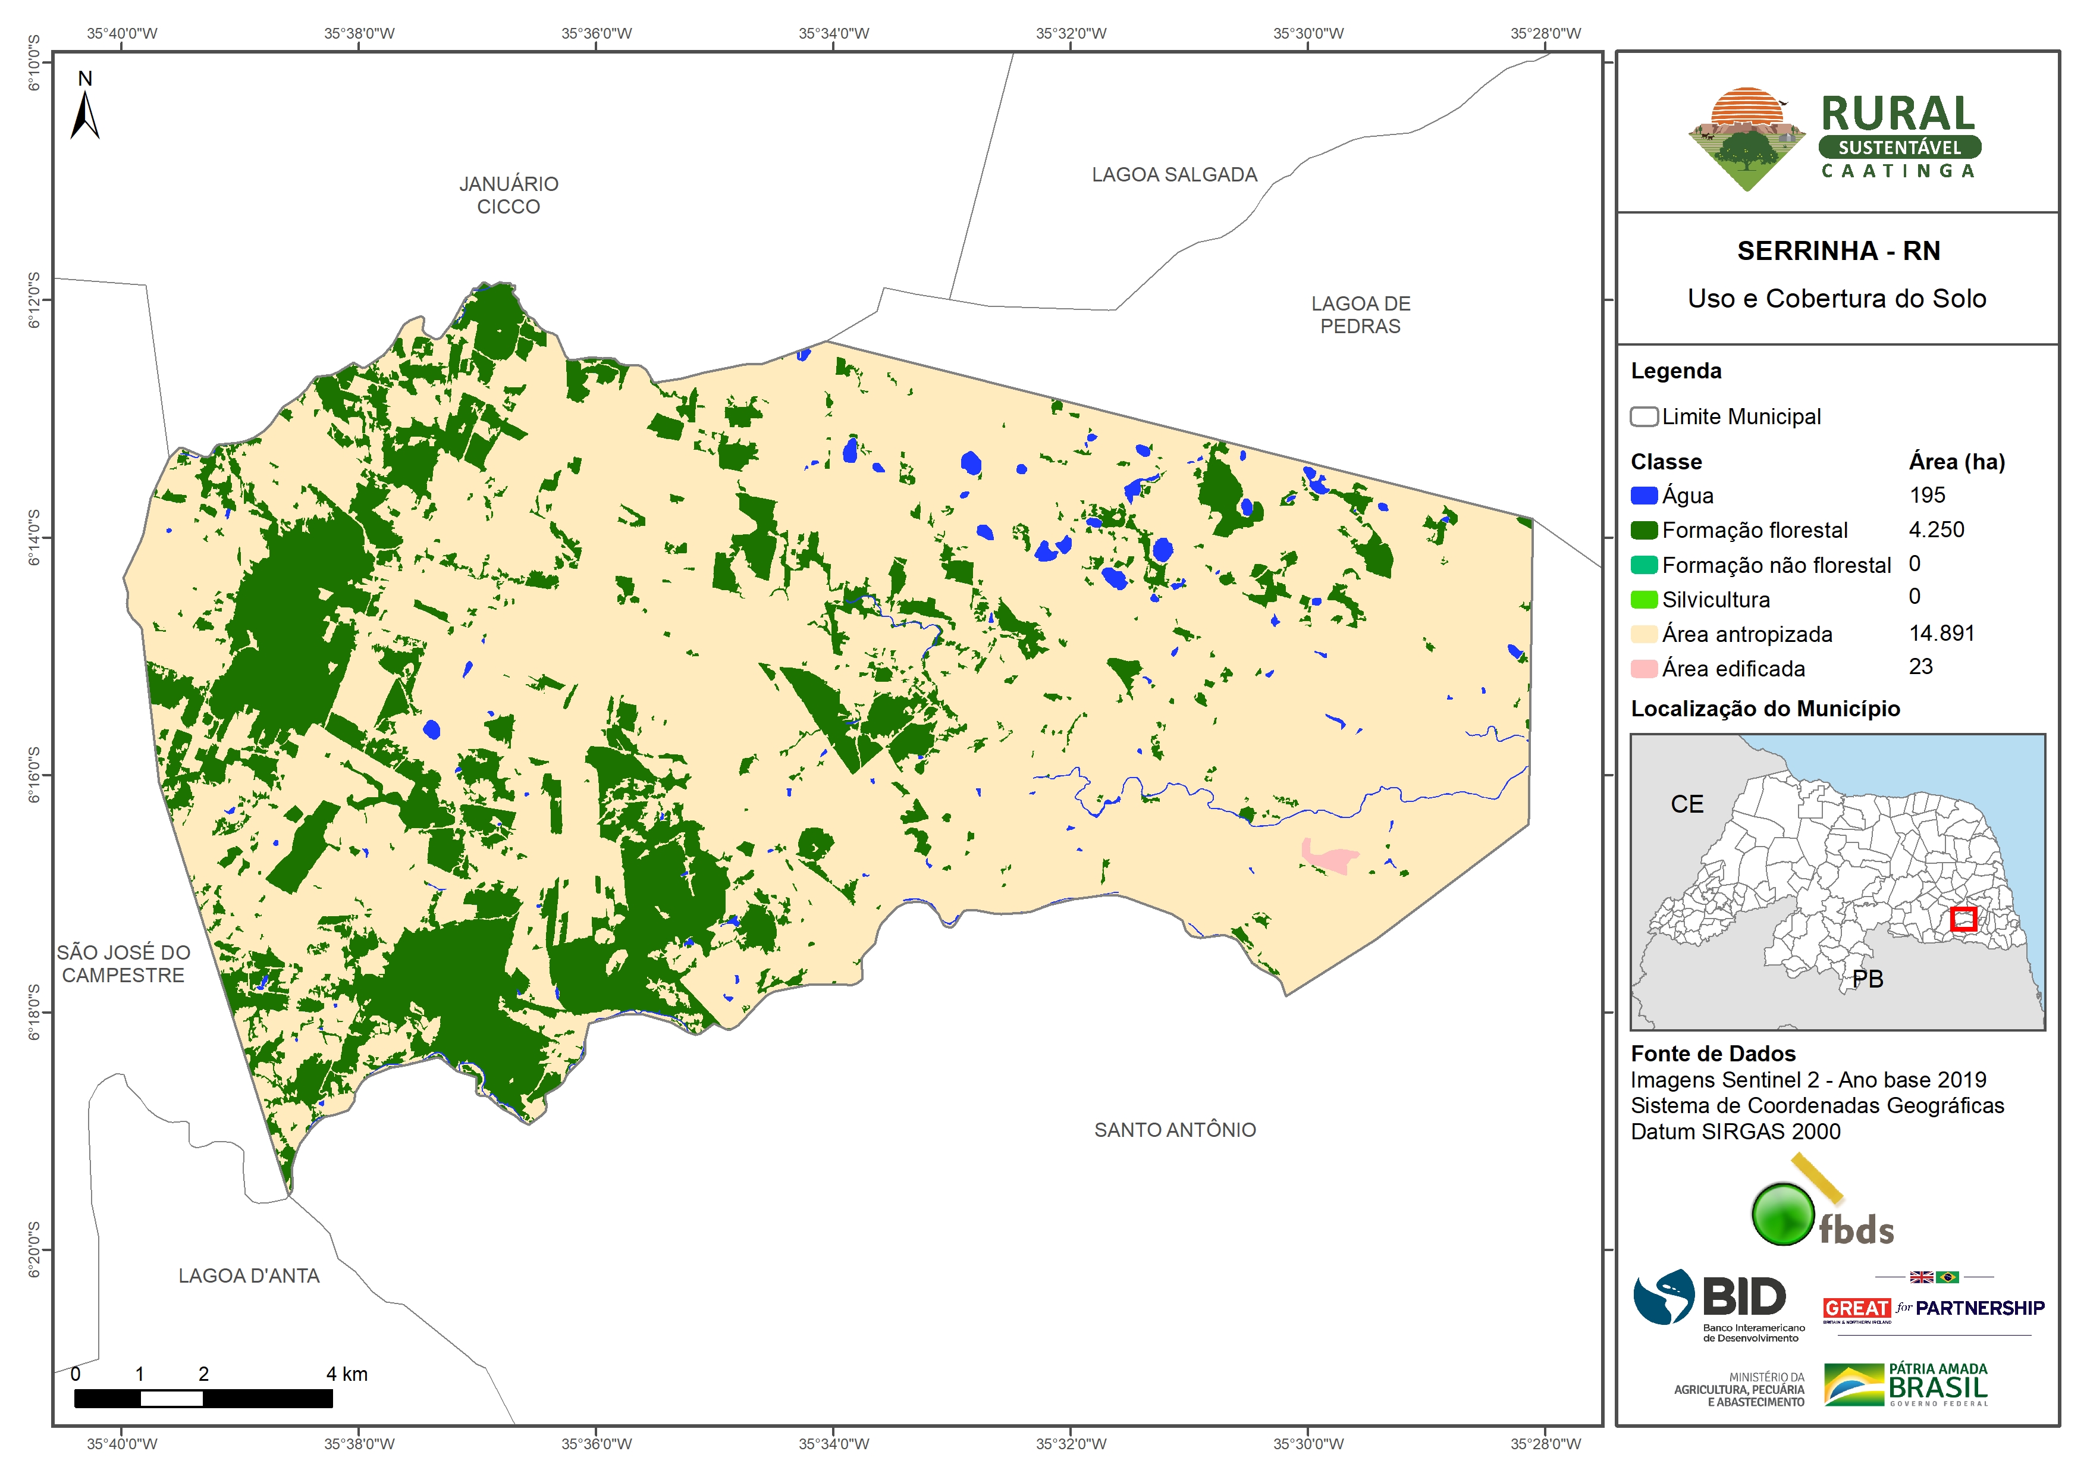The image size is (2087, 1476).
Task: Click the red square on the locator map
Action: 1963,919
